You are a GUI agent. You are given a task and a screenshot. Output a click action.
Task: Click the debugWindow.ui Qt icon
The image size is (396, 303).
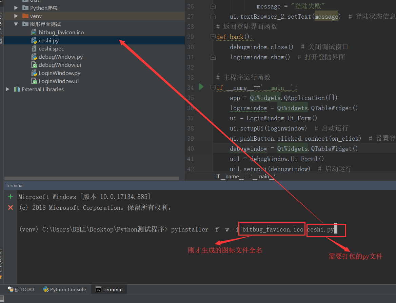click(34, 65)
